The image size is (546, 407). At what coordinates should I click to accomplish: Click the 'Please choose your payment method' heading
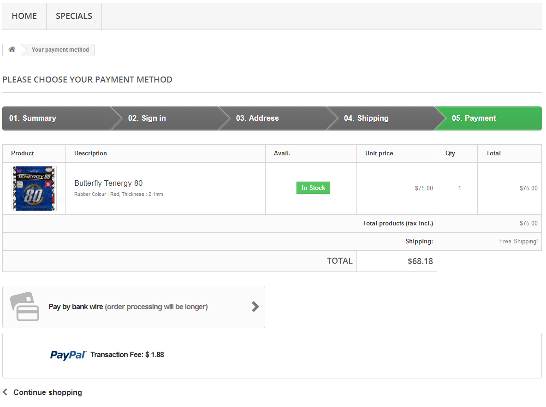(x=88, y=80)
